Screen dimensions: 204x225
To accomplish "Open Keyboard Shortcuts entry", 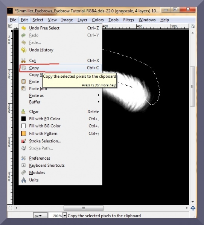I will tap(60, 165).
